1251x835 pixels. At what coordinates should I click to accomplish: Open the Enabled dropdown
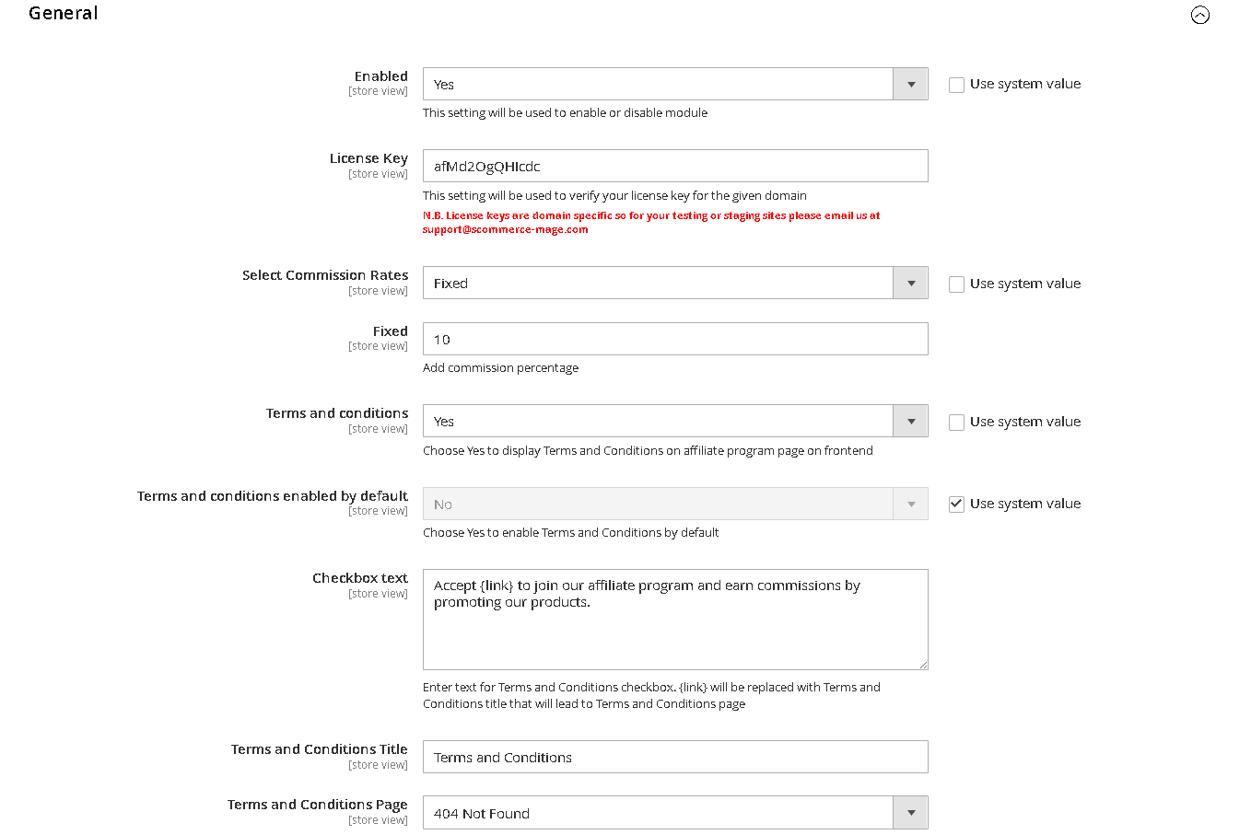(658, 84)
